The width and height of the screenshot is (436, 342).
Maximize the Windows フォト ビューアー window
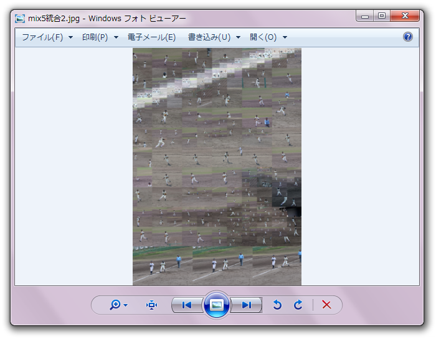382,16
